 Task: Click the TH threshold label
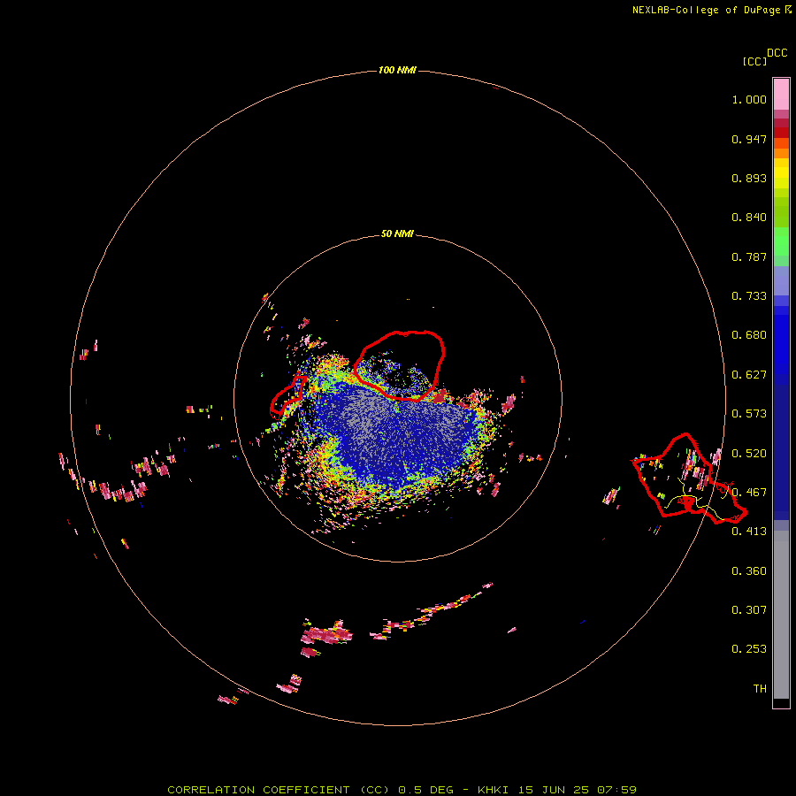click(760, 689)
